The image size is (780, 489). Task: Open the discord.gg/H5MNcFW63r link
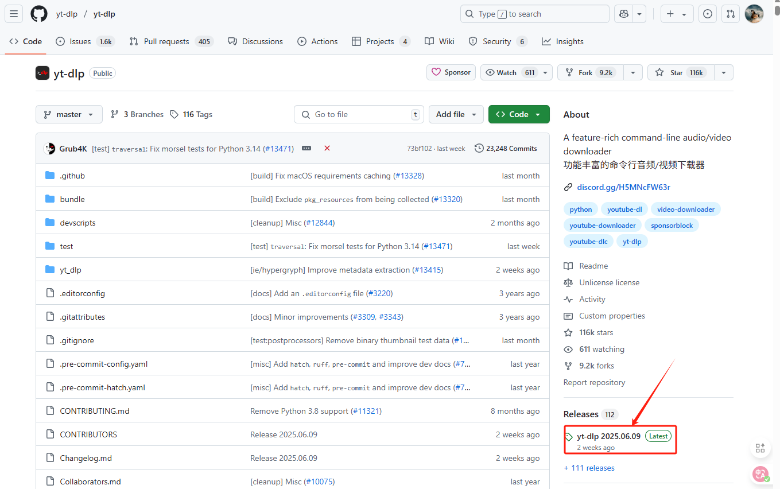[624, 187]
